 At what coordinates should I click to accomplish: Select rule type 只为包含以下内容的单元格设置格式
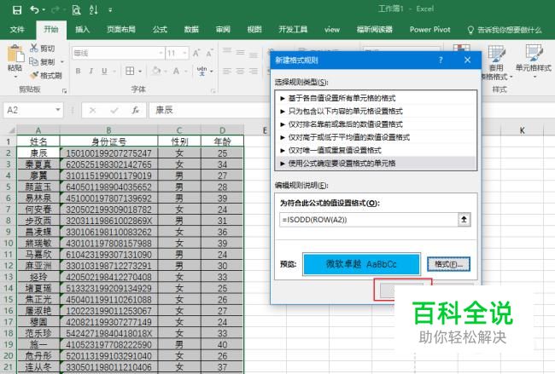376,112
